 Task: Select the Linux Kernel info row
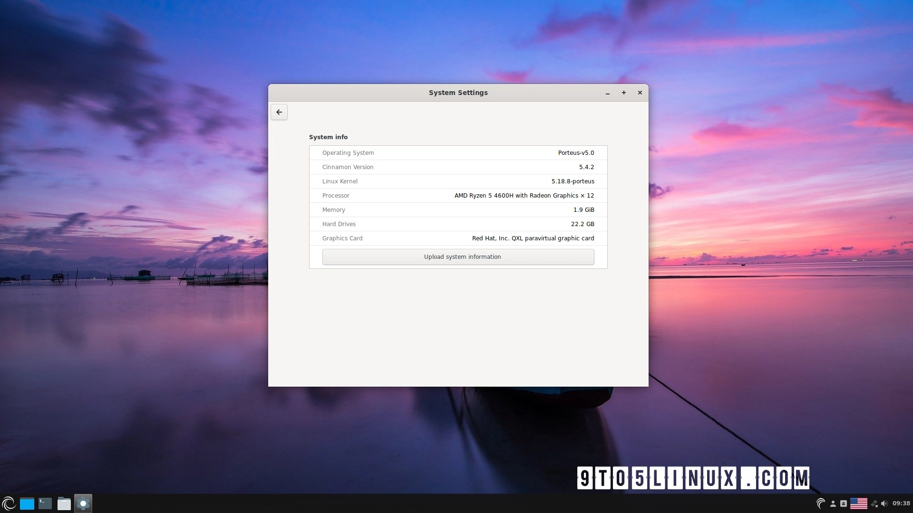pos(458,181)
